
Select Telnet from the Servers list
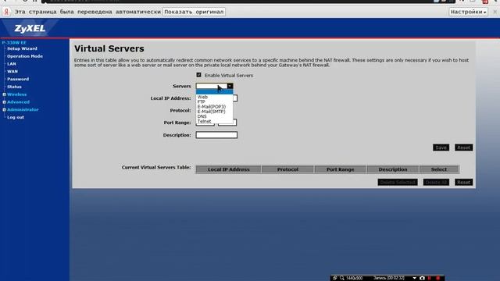coord(214,121)
